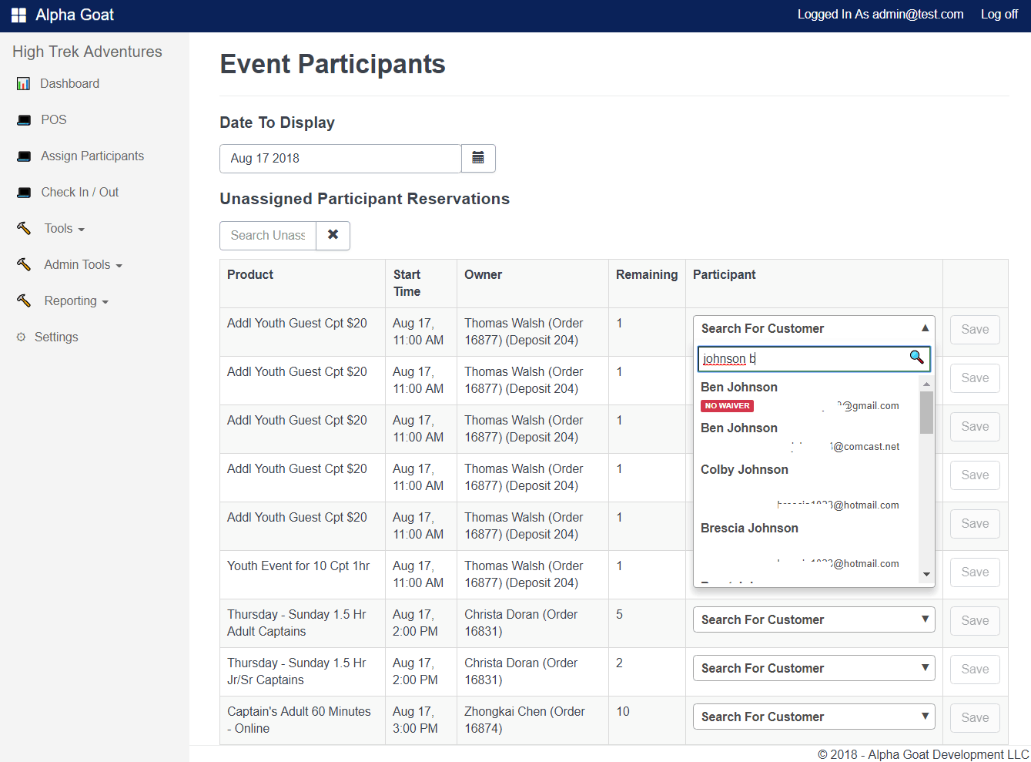Open customer dropdown for Zhongkai Chen row

[x=813, y=717]
